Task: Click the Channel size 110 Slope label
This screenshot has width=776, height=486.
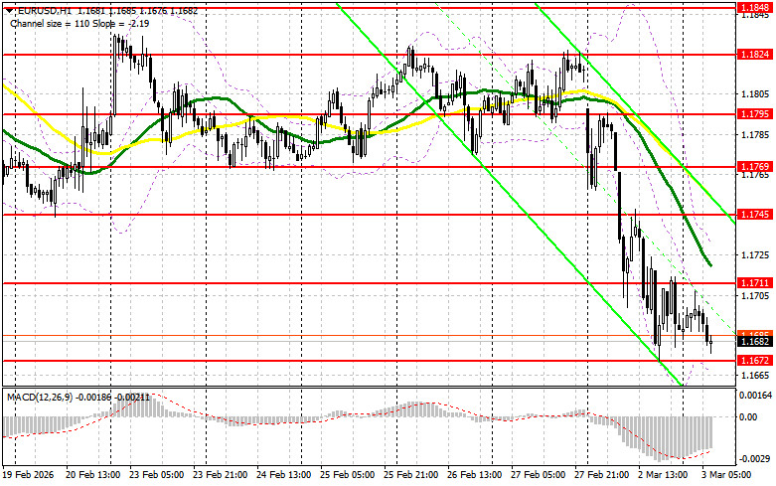Action: [x=56, y=20]
